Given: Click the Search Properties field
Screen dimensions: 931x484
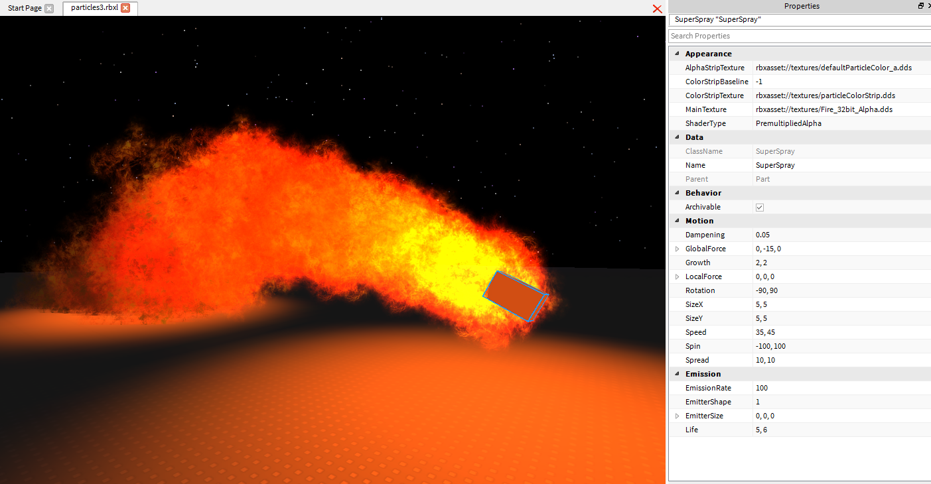Looking at the screenshot, I should coord(799,36).
